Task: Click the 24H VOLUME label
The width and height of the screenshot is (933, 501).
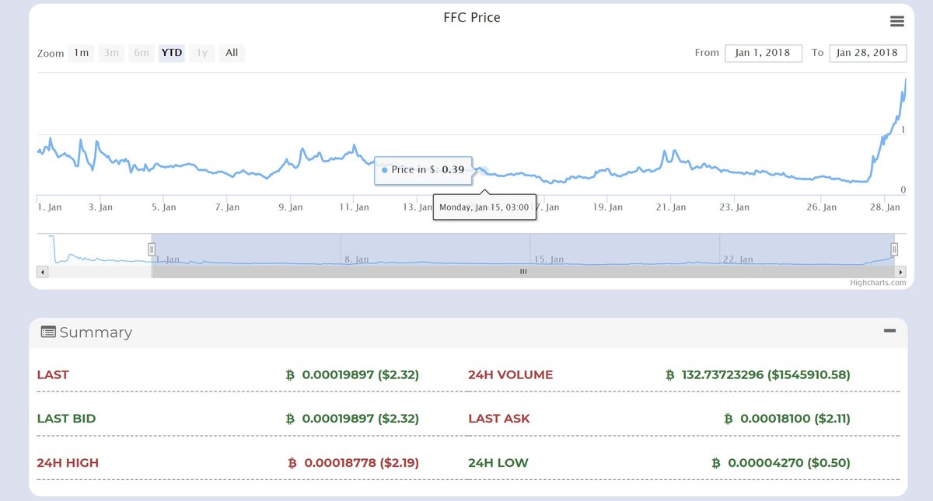Action: pos(510,374)
